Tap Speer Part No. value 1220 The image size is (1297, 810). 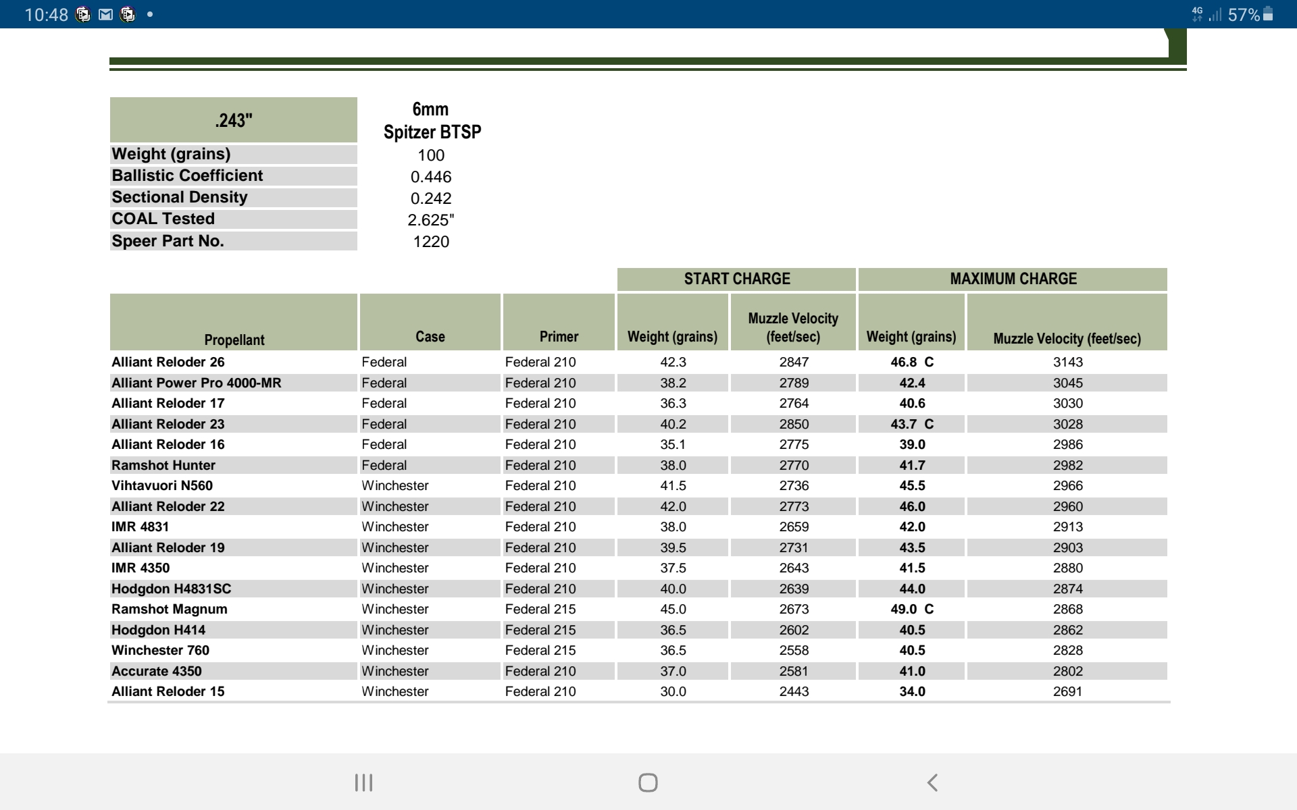point(431,242)
